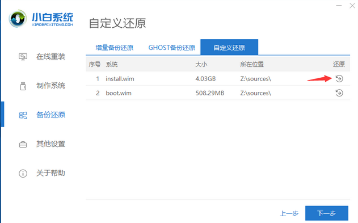The image size is (358, 223).
Task: Click the XIAOBAIXITONG.COM logo text
Action: [52, 24]
